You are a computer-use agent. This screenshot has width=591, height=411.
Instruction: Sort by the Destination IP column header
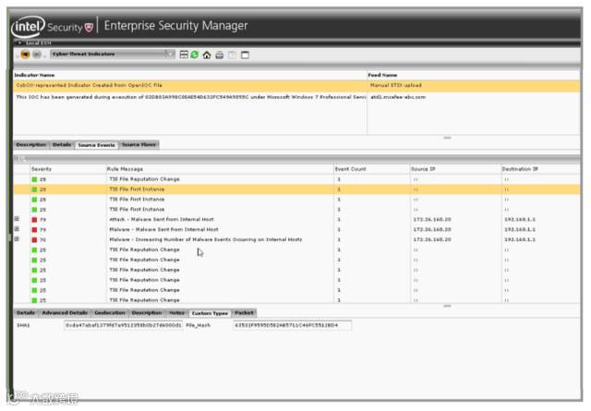[520, 169]
